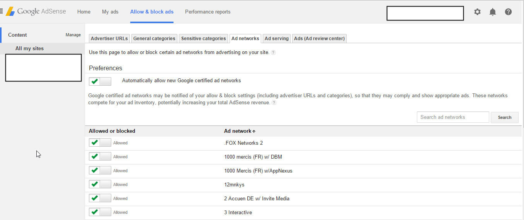Viewport: 524px width, 220px height.
Task: Open the settings gear menu
Action: click(x=477, y=12)
